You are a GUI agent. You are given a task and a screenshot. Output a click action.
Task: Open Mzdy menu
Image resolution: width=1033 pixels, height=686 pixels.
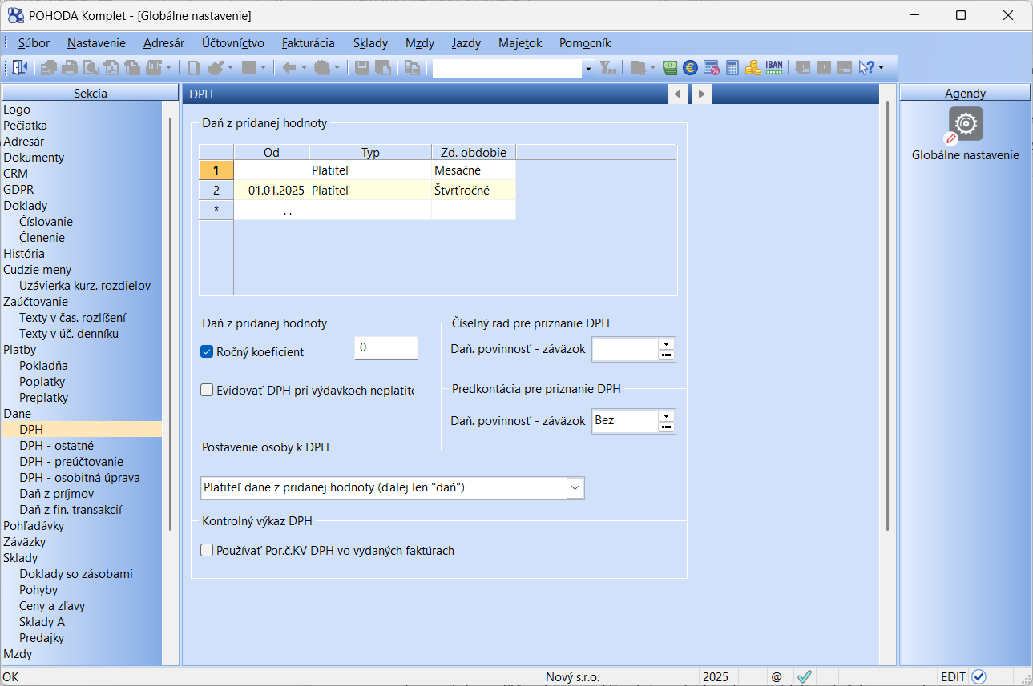point(420,43)
